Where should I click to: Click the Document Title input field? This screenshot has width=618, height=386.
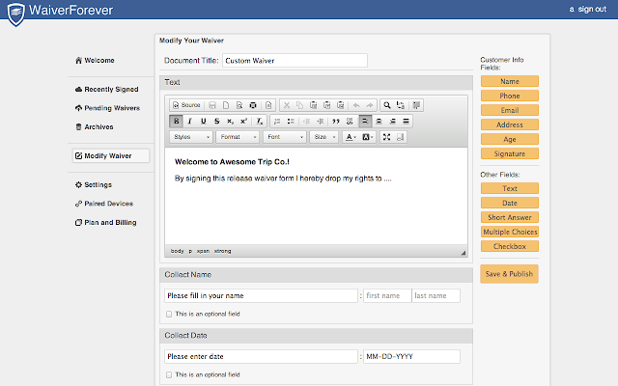click(295, 60)
